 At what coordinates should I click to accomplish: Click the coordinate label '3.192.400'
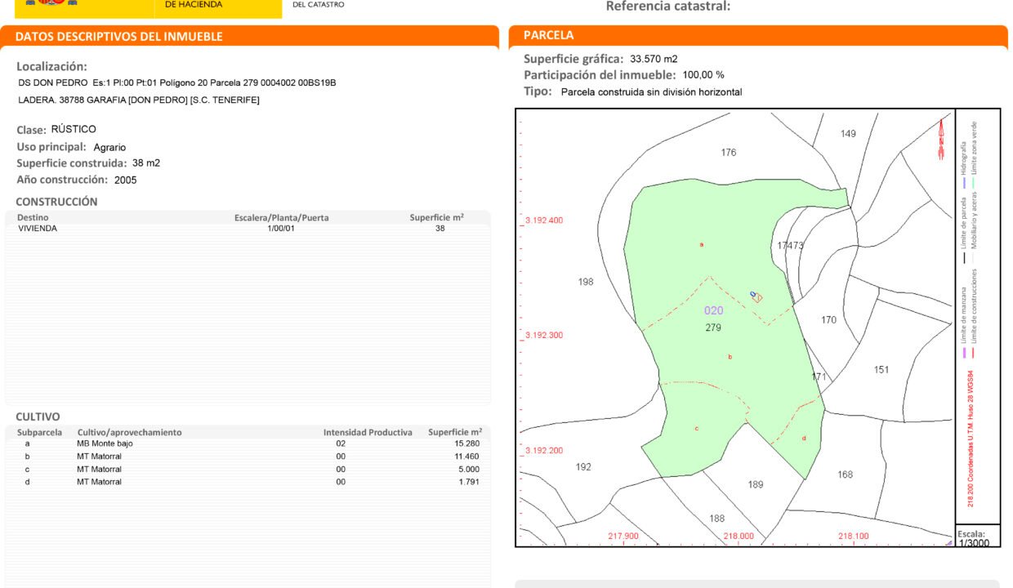[544, 220]
